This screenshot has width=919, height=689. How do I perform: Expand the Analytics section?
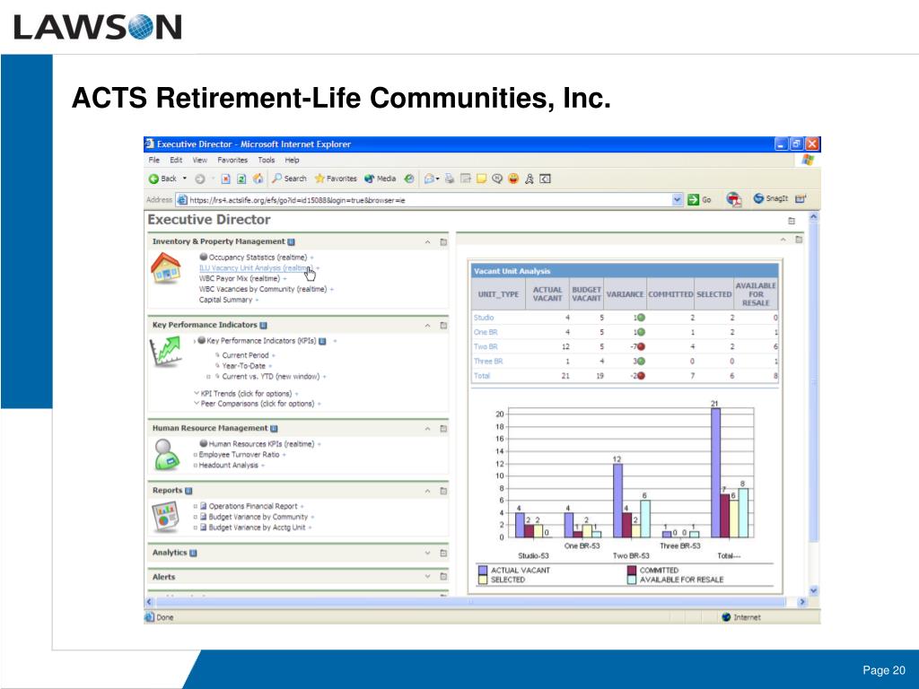[x=427, y=553]
